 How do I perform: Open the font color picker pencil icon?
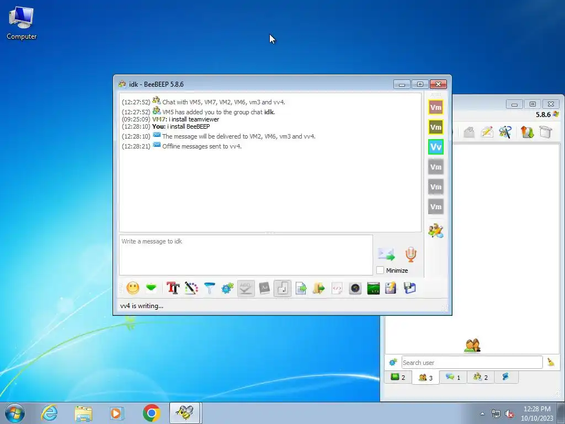click(x=191, y=288)
